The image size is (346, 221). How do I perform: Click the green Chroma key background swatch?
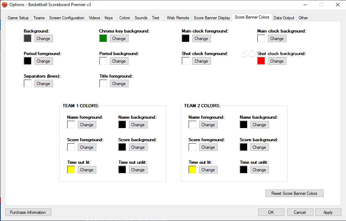tap(103, 39)
